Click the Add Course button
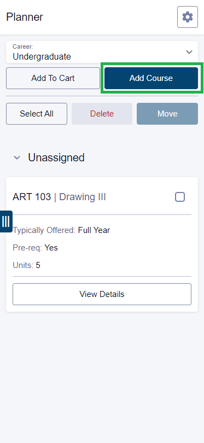 coord(151,78)
